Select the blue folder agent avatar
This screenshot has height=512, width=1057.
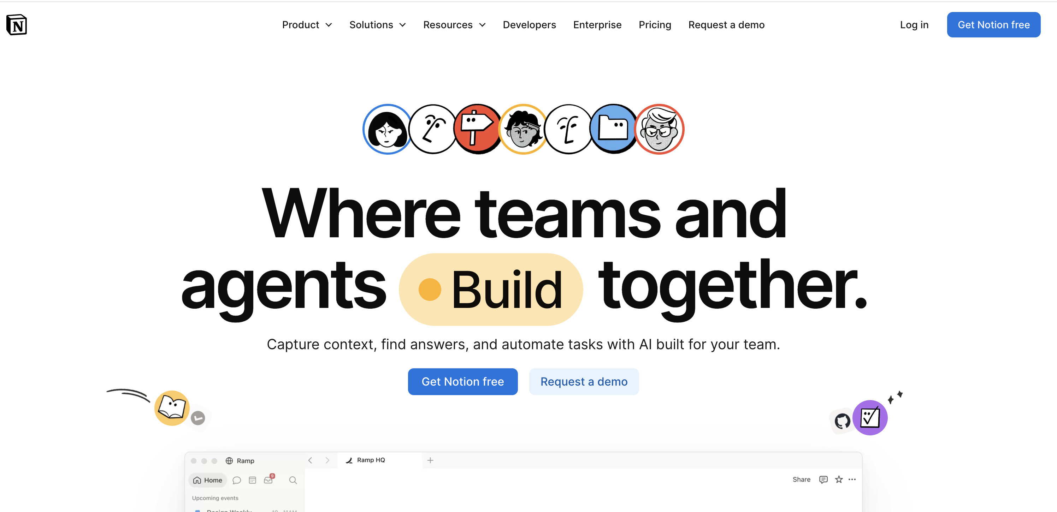[x=613, y=129]
